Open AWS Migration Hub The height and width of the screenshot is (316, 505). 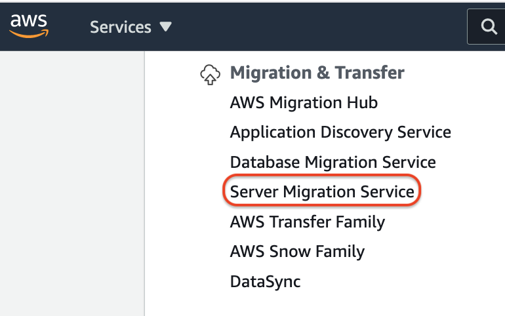click(x=304, y=103)
